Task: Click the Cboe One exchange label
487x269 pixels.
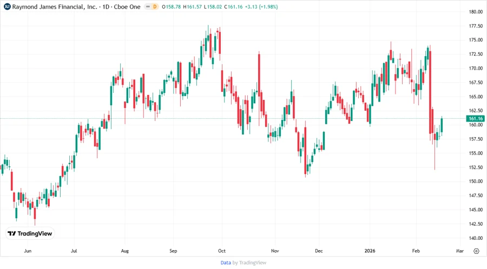Action: [127, 6]
